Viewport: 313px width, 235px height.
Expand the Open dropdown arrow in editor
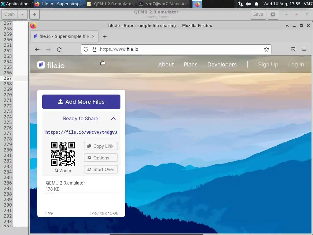coord(22,14)
